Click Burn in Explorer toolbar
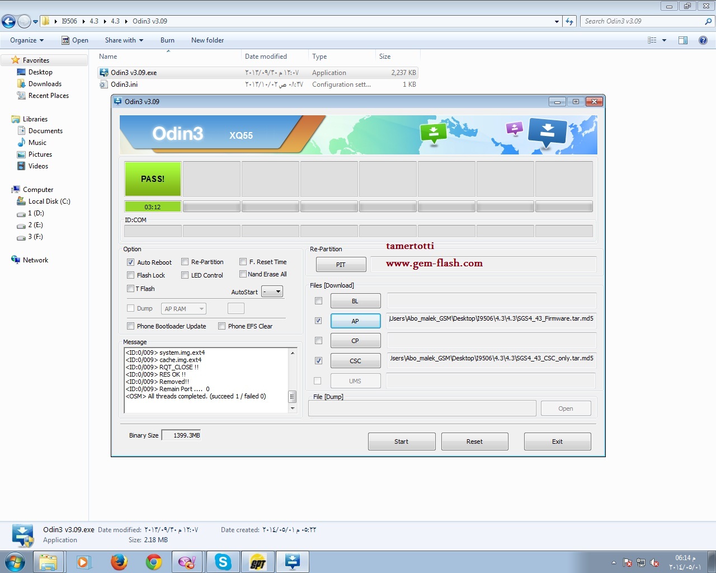The image size is (716, 573). (167, 40)
